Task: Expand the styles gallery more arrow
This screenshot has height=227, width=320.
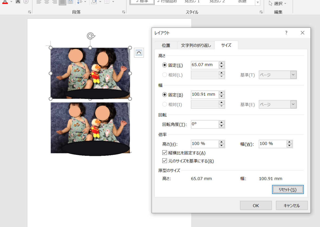Action: 257,3
